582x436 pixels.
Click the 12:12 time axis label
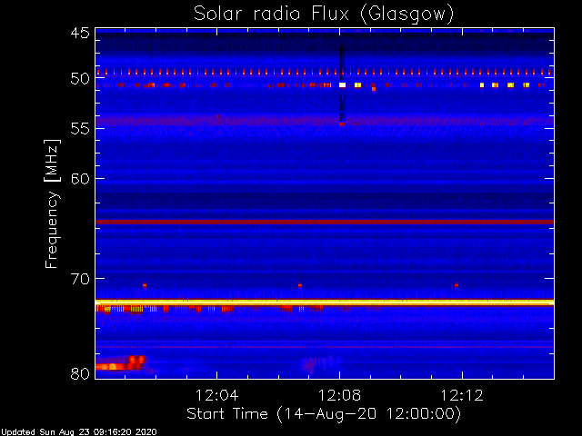coord(462,395)
